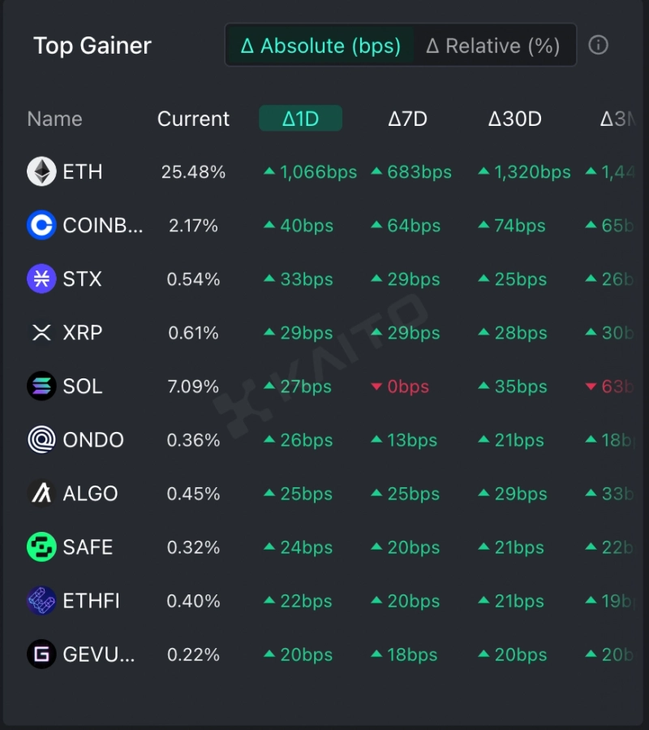Click the Coinbase logo icon
Image resolution: width=649 pixels, height=730 pixels.
pyautogui.click(x=41, y=225)
